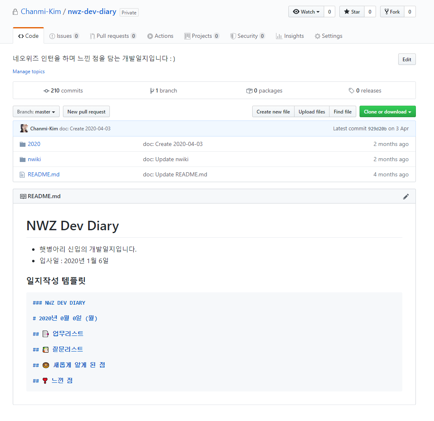This screenshot has width=434, height=421.
Task: Open the stargazers count next to Star
Action: (x=370, y=12)
